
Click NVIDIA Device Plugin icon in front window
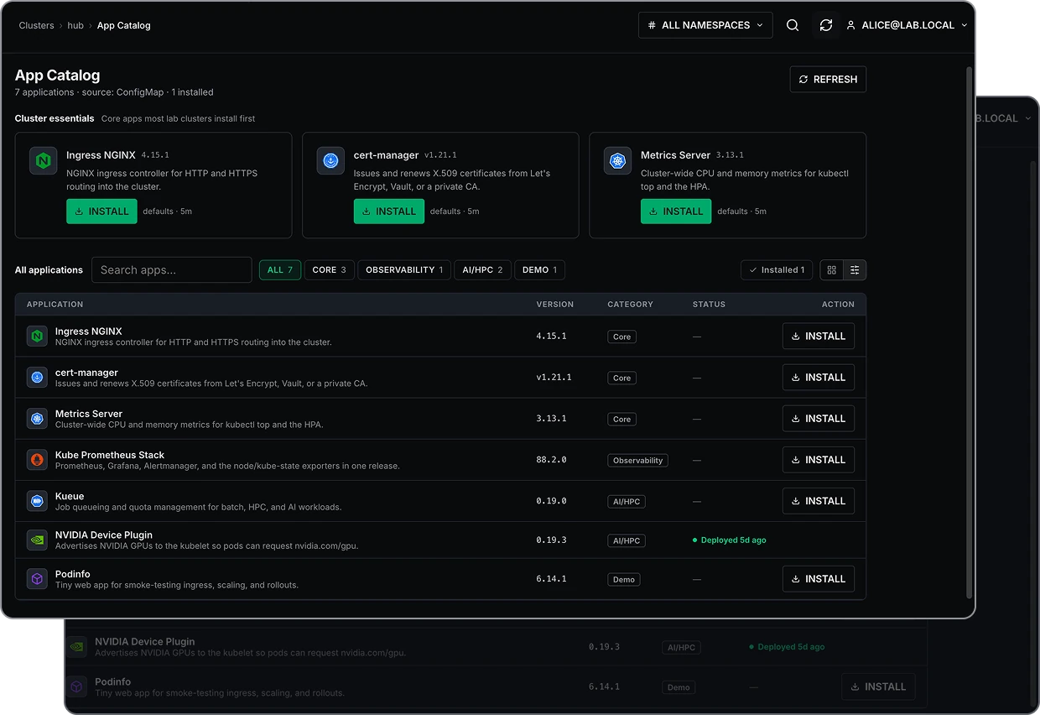click(x=37, y=540)
